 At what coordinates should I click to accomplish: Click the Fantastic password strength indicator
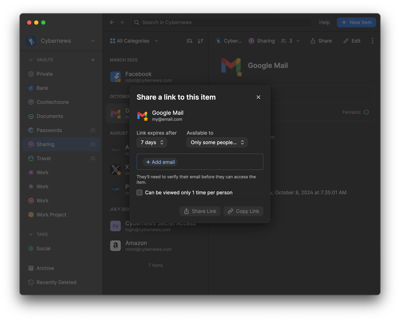(355, 112)
